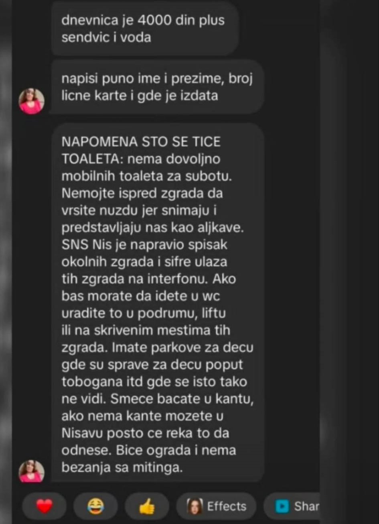Open sender avatar beside 'napisi puno ime'

tap(31, 101)
